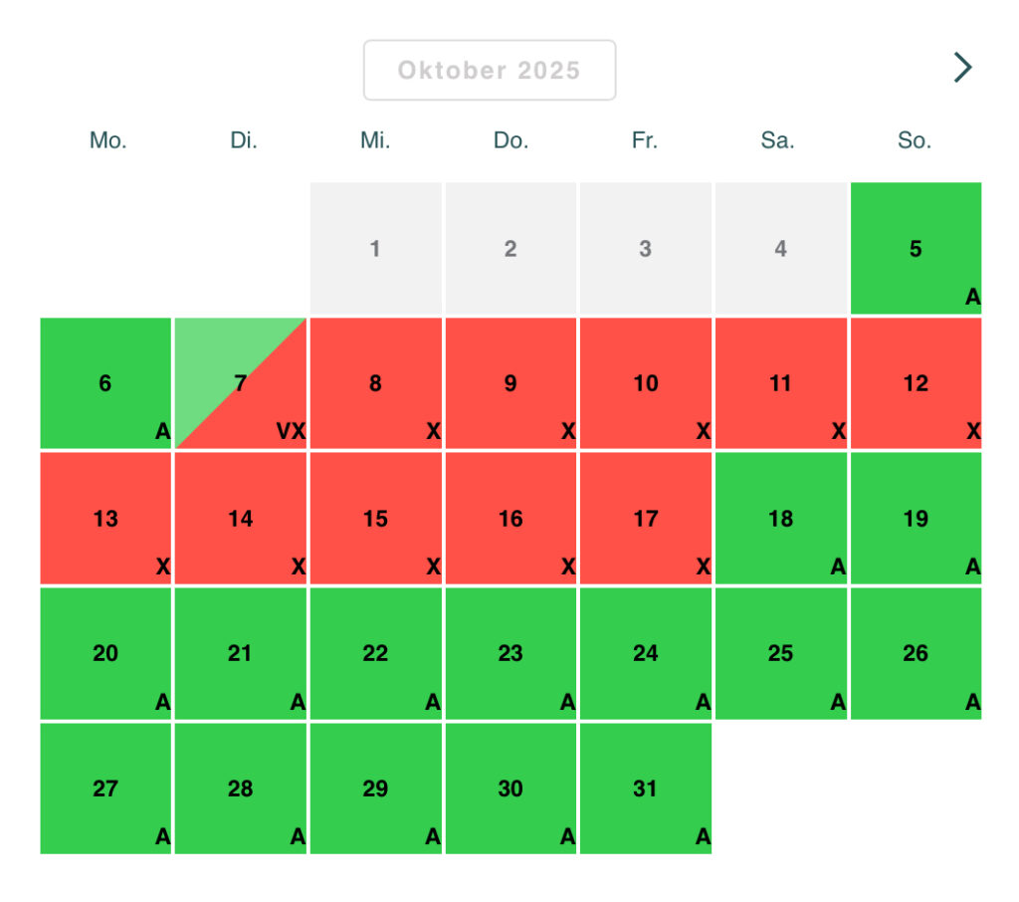
Task: Click disabled date October 1
Action: click(375, 248)
